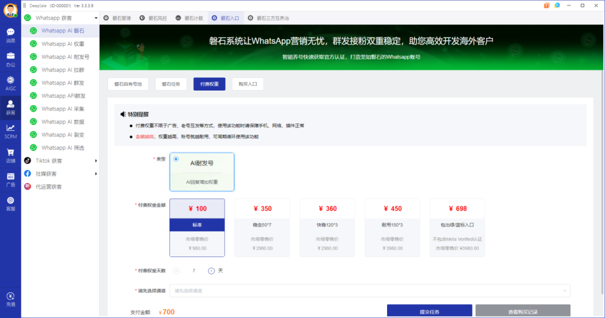605x318 pixels.
Task: Click the Tiktok 获客 logo icon
Action: coord(27,160)
